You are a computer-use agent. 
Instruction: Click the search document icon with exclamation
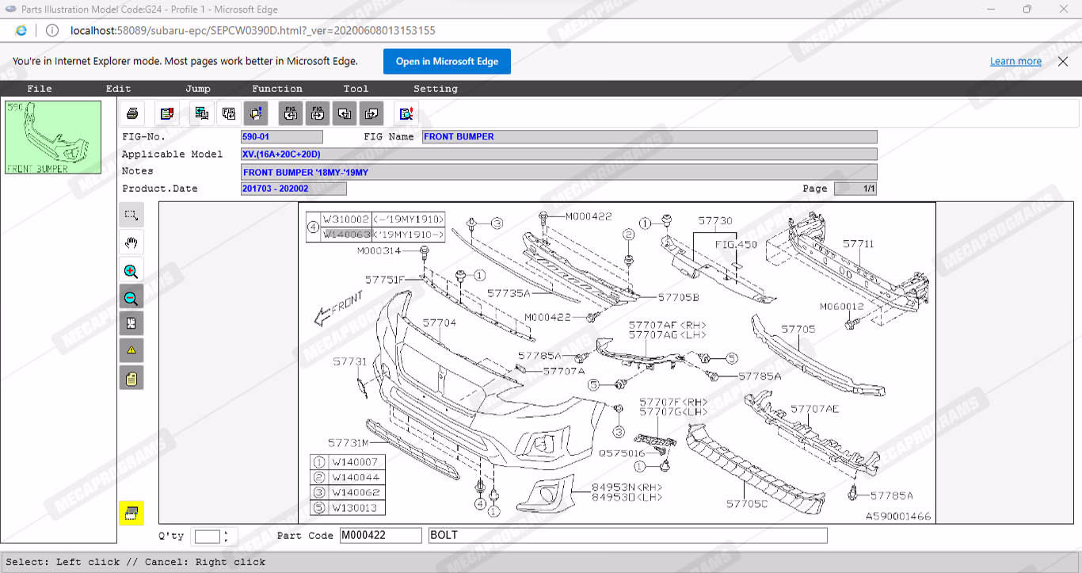pos(406,113)
